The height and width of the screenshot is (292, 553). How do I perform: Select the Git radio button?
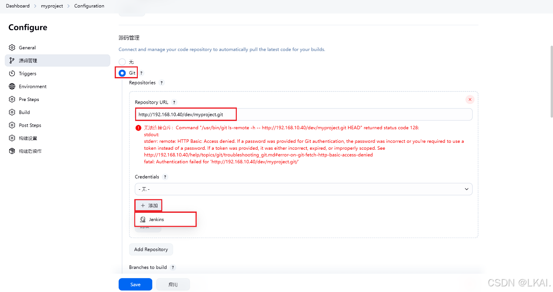pos(122,73)
